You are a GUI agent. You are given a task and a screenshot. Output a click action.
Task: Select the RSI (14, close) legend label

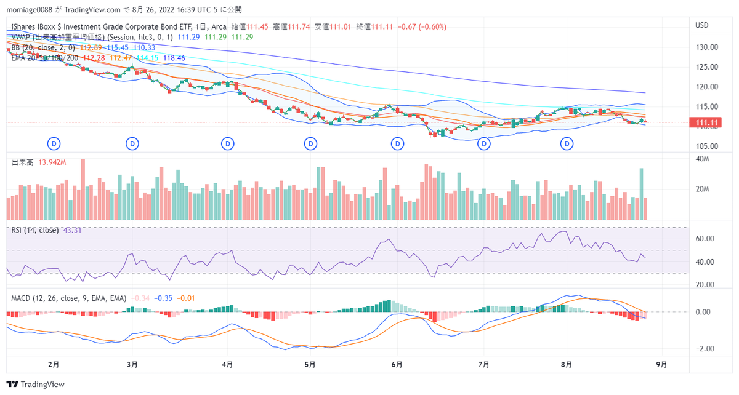coord(35,230)
